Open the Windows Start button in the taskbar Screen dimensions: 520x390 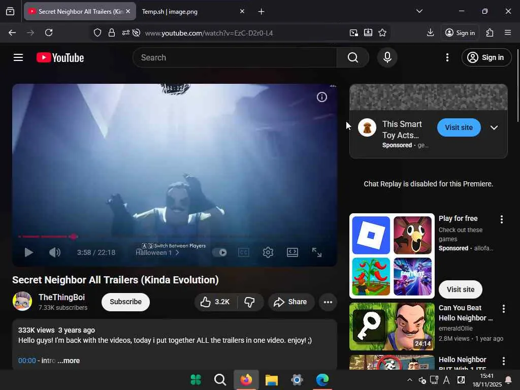196,380
